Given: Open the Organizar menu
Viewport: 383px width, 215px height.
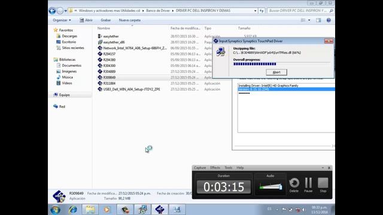Looking at the screenshot, I should pyautogui.click(x=62, y=20).
